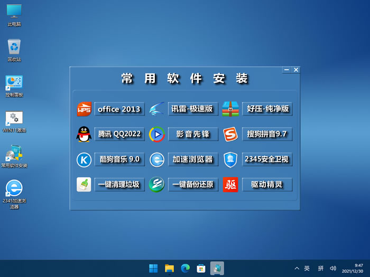
Task: Close the 常用软件安装 window
Action: (296, 70)
